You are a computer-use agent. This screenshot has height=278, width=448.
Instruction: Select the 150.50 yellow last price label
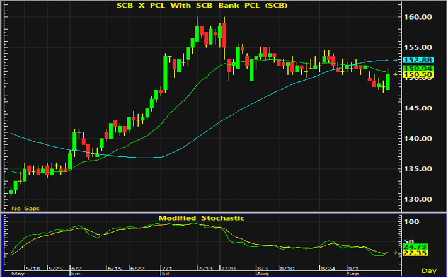pyautogui.click(x=418, y=74)
